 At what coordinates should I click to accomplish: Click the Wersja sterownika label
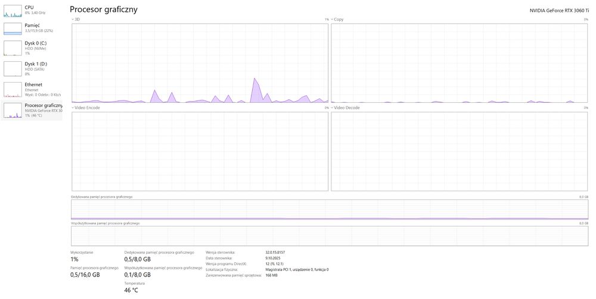pyautogui.click(x=221, y=253)
